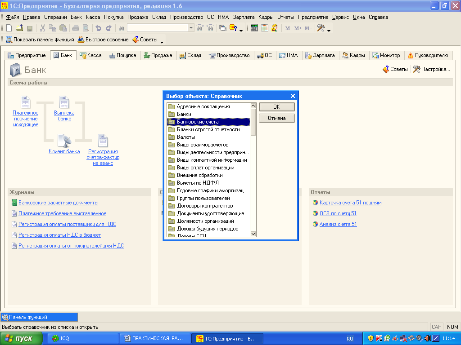Click the binoculars Find icon left of search box
This screenshot has width=461, height=345.
click(x=122, y=28)
